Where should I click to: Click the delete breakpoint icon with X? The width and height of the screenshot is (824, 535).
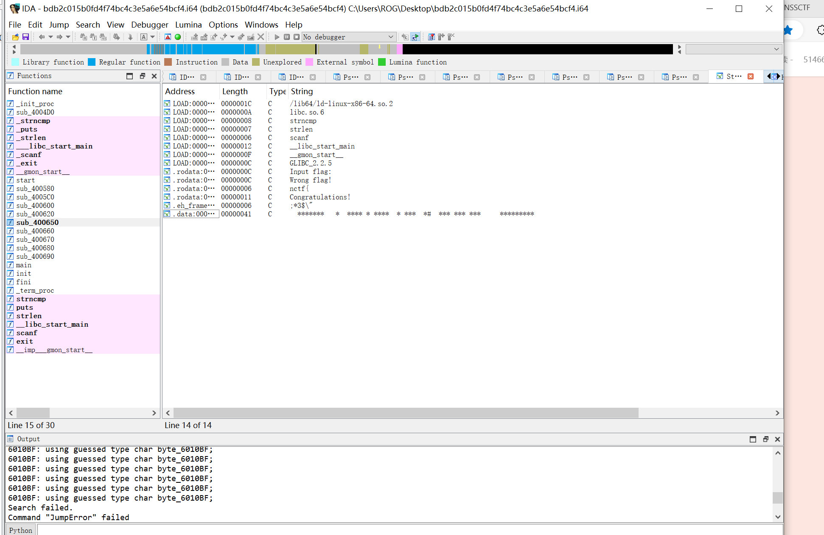coord(451,37)
